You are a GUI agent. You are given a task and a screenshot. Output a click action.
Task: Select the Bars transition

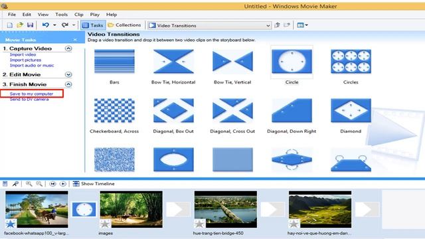click(114, 62)
